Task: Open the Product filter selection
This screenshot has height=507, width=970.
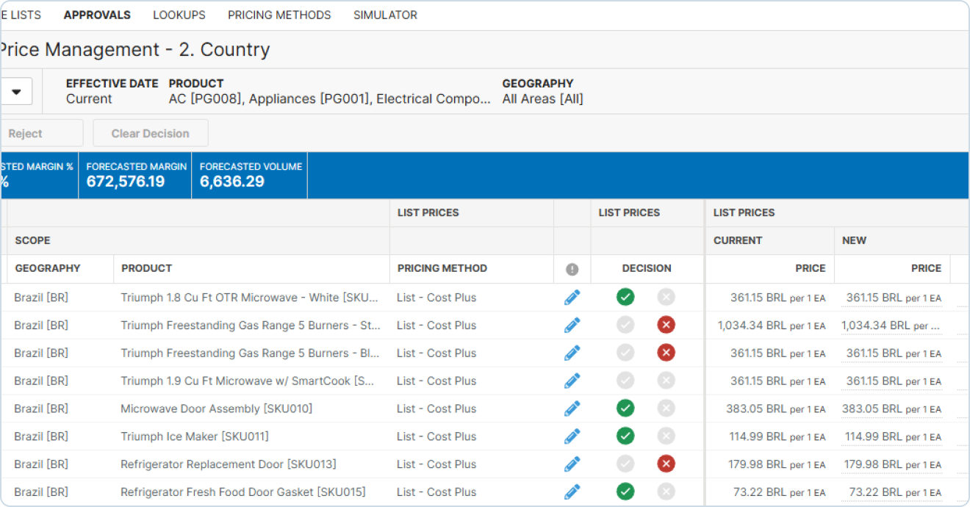Action: [329, 98]
